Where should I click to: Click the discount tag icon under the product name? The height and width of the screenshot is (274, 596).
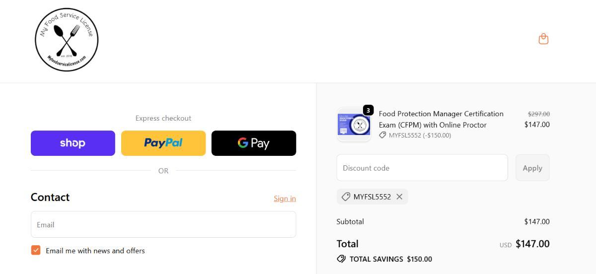382,135
